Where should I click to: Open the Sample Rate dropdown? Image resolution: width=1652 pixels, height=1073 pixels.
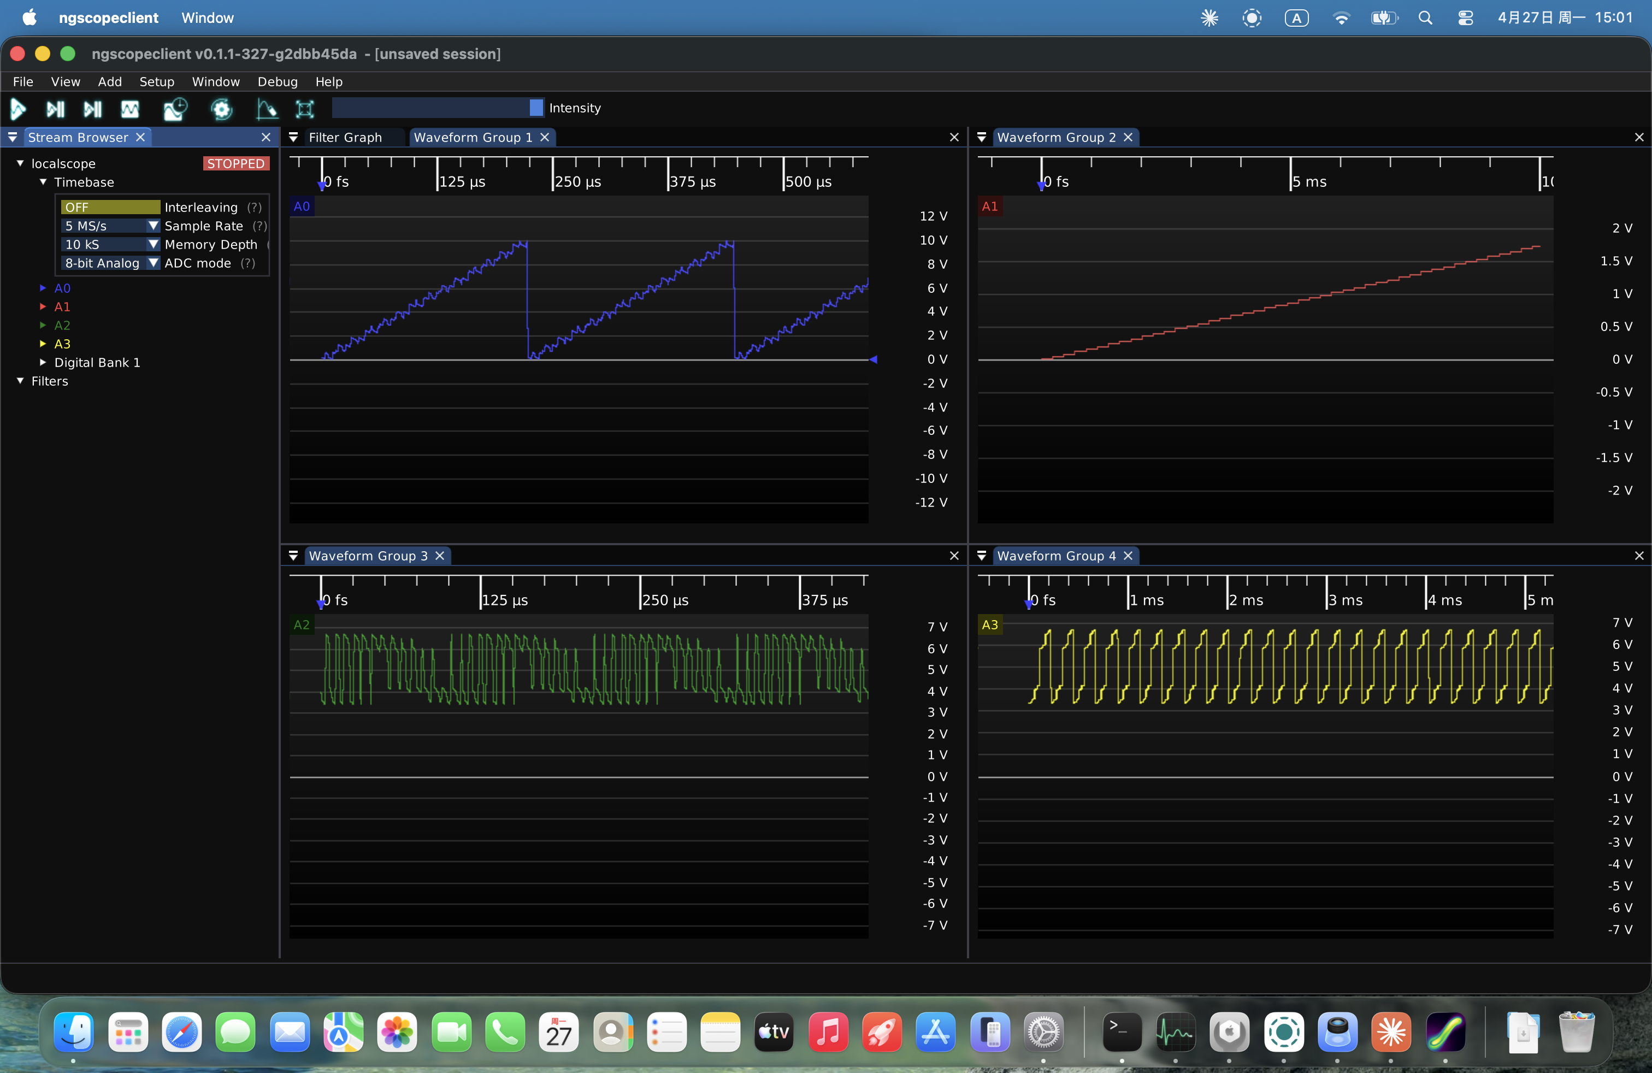[x=153, y=226]
